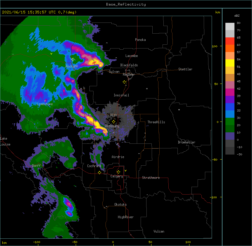Click the Sundre label inside the storm
This screenshot has height=246, width=252.
click(85, 114)
